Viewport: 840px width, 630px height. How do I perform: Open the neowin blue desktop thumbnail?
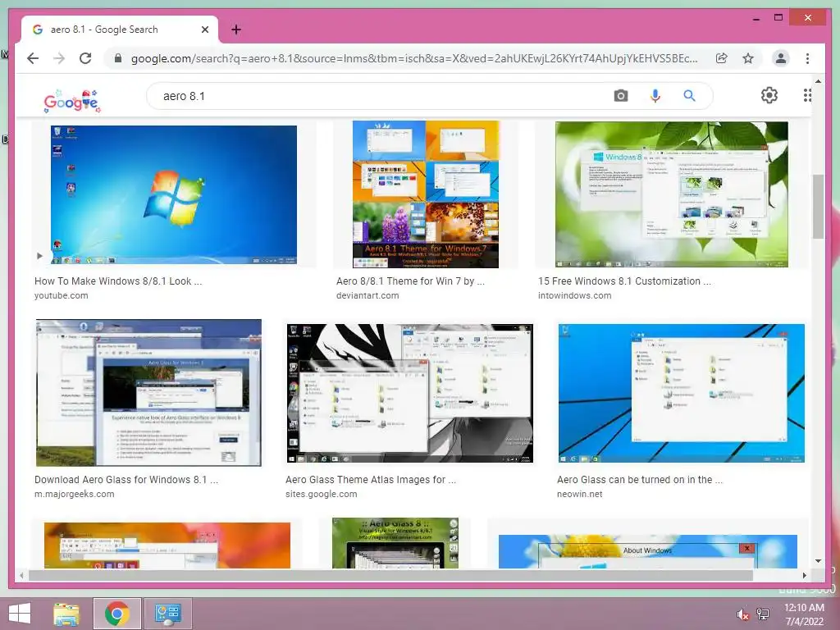pyautogui.click(x=681, y=393)
